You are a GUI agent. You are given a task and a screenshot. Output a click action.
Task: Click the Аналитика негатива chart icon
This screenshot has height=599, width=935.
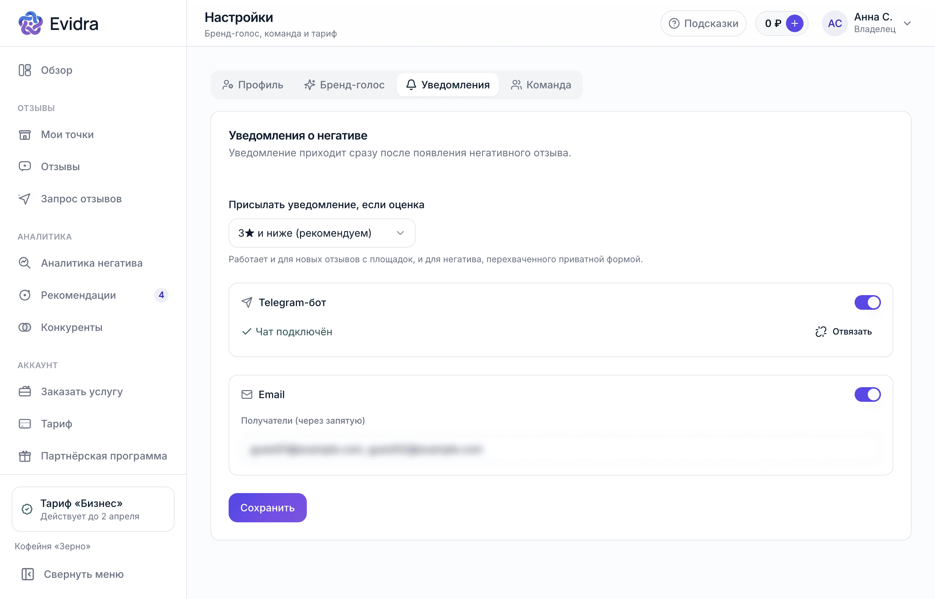25,263
